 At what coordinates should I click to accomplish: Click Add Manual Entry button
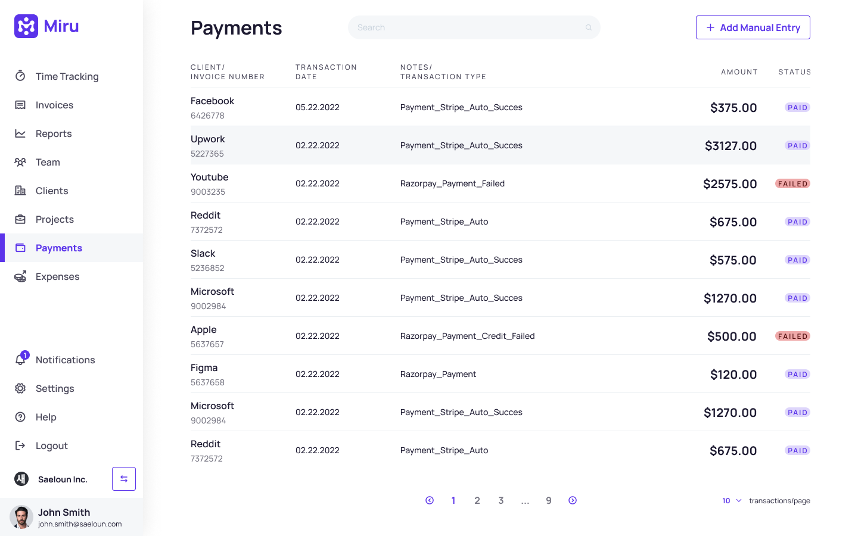point(753,27)
